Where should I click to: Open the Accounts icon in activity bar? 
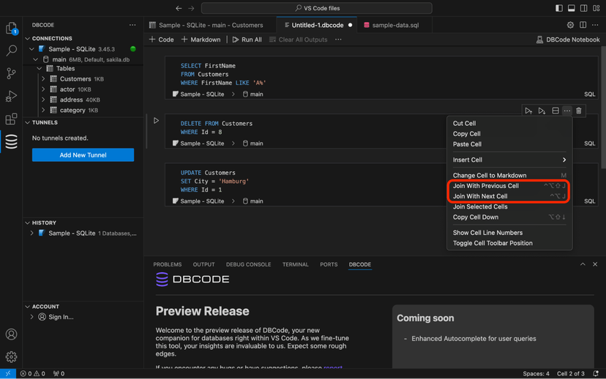tap(11, 334)
